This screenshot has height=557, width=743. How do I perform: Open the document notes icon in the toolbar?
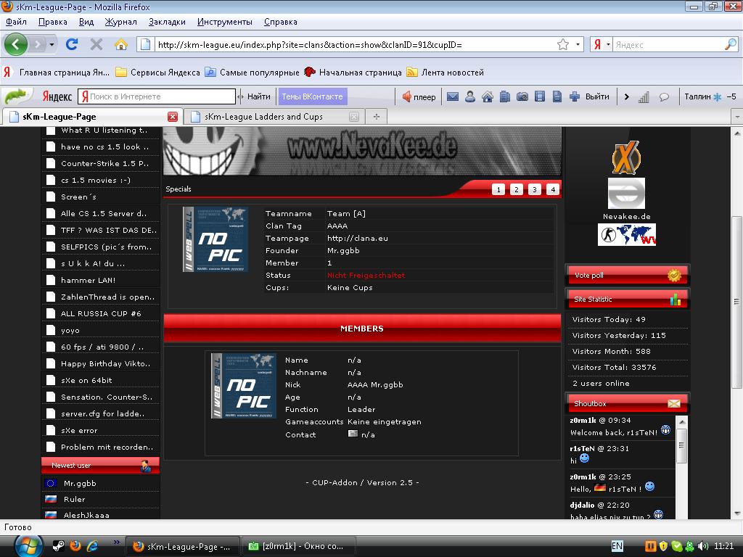coord(557,96)
